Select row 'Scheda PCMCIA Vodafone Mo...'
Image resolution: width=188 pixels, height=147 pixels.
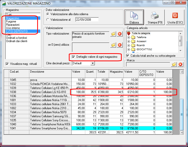(88, 84)
